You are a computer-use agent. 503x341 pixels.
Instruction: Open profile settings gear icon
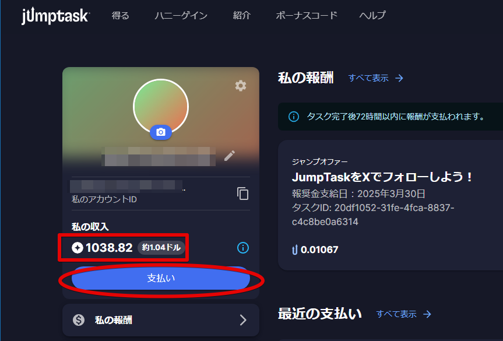pyautogui.click(x=241, y=86)
